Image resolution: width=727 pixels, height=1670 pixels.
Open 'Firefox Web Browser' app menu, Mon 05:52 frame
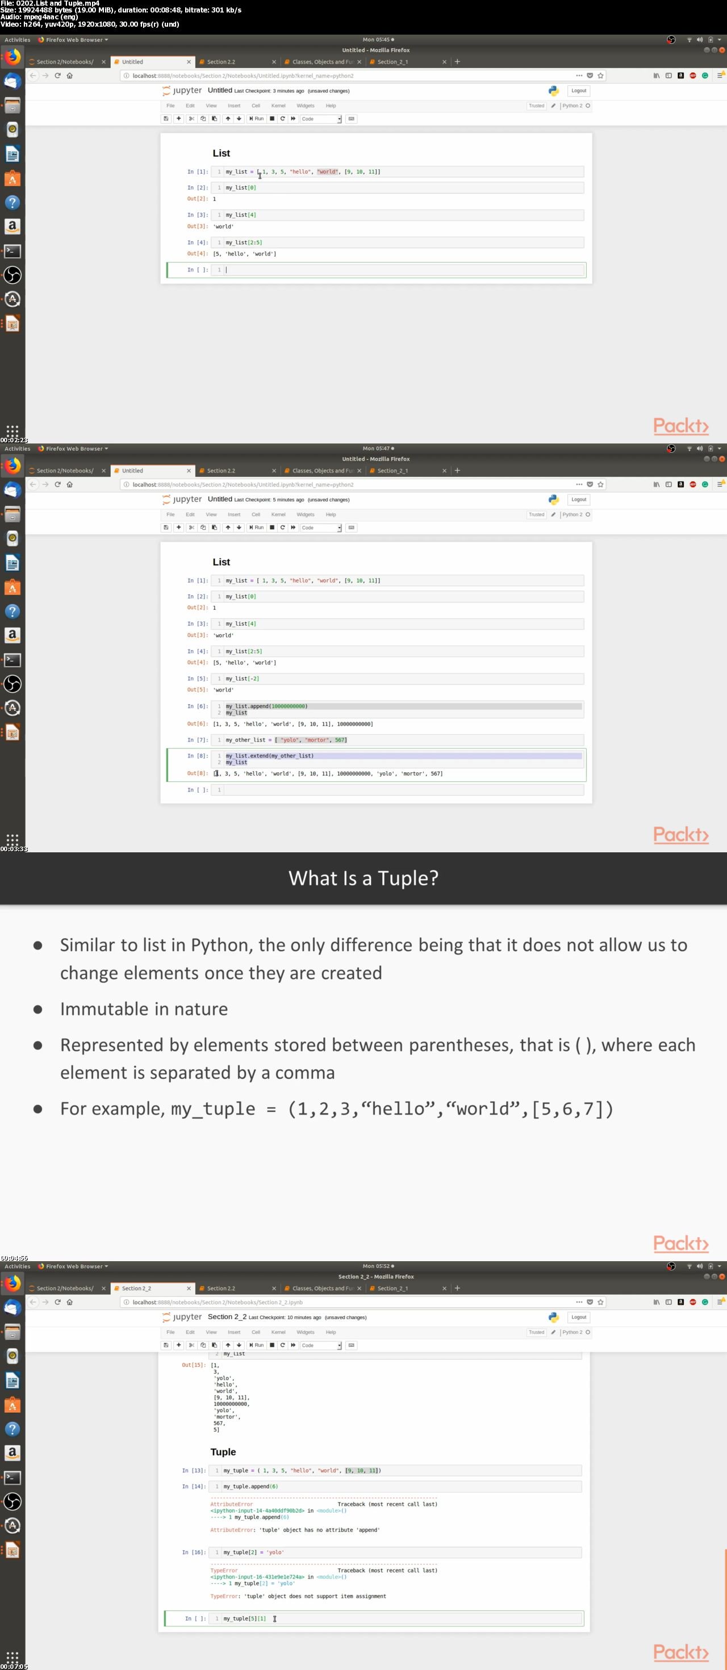[73, 1266]
